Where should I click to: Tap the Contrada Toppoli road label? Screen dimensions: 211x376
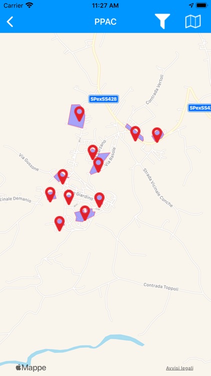[x=161, y=287]
